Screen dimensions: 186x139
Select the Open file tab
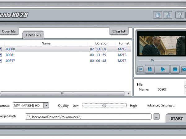9,32
